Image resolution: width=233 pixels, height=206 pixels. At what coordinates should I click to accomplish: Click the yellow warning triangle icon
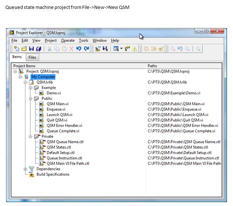click(x=135, y=49)
